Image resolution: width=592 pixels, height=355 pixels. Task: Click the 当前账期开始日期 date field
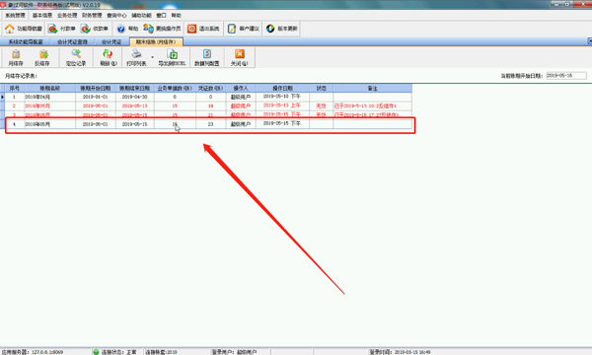566,76
